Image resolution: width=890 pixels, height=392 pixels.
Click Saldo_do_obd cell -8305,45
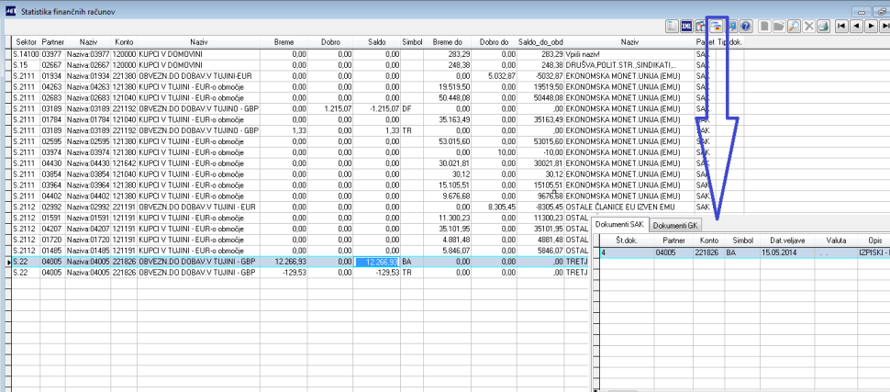tap(540, 207)
